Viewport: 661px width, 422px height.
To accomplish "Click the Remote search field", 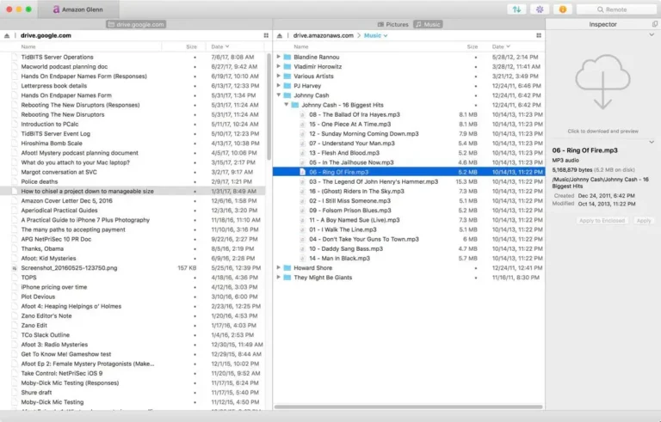I will (x=616, y=9).
